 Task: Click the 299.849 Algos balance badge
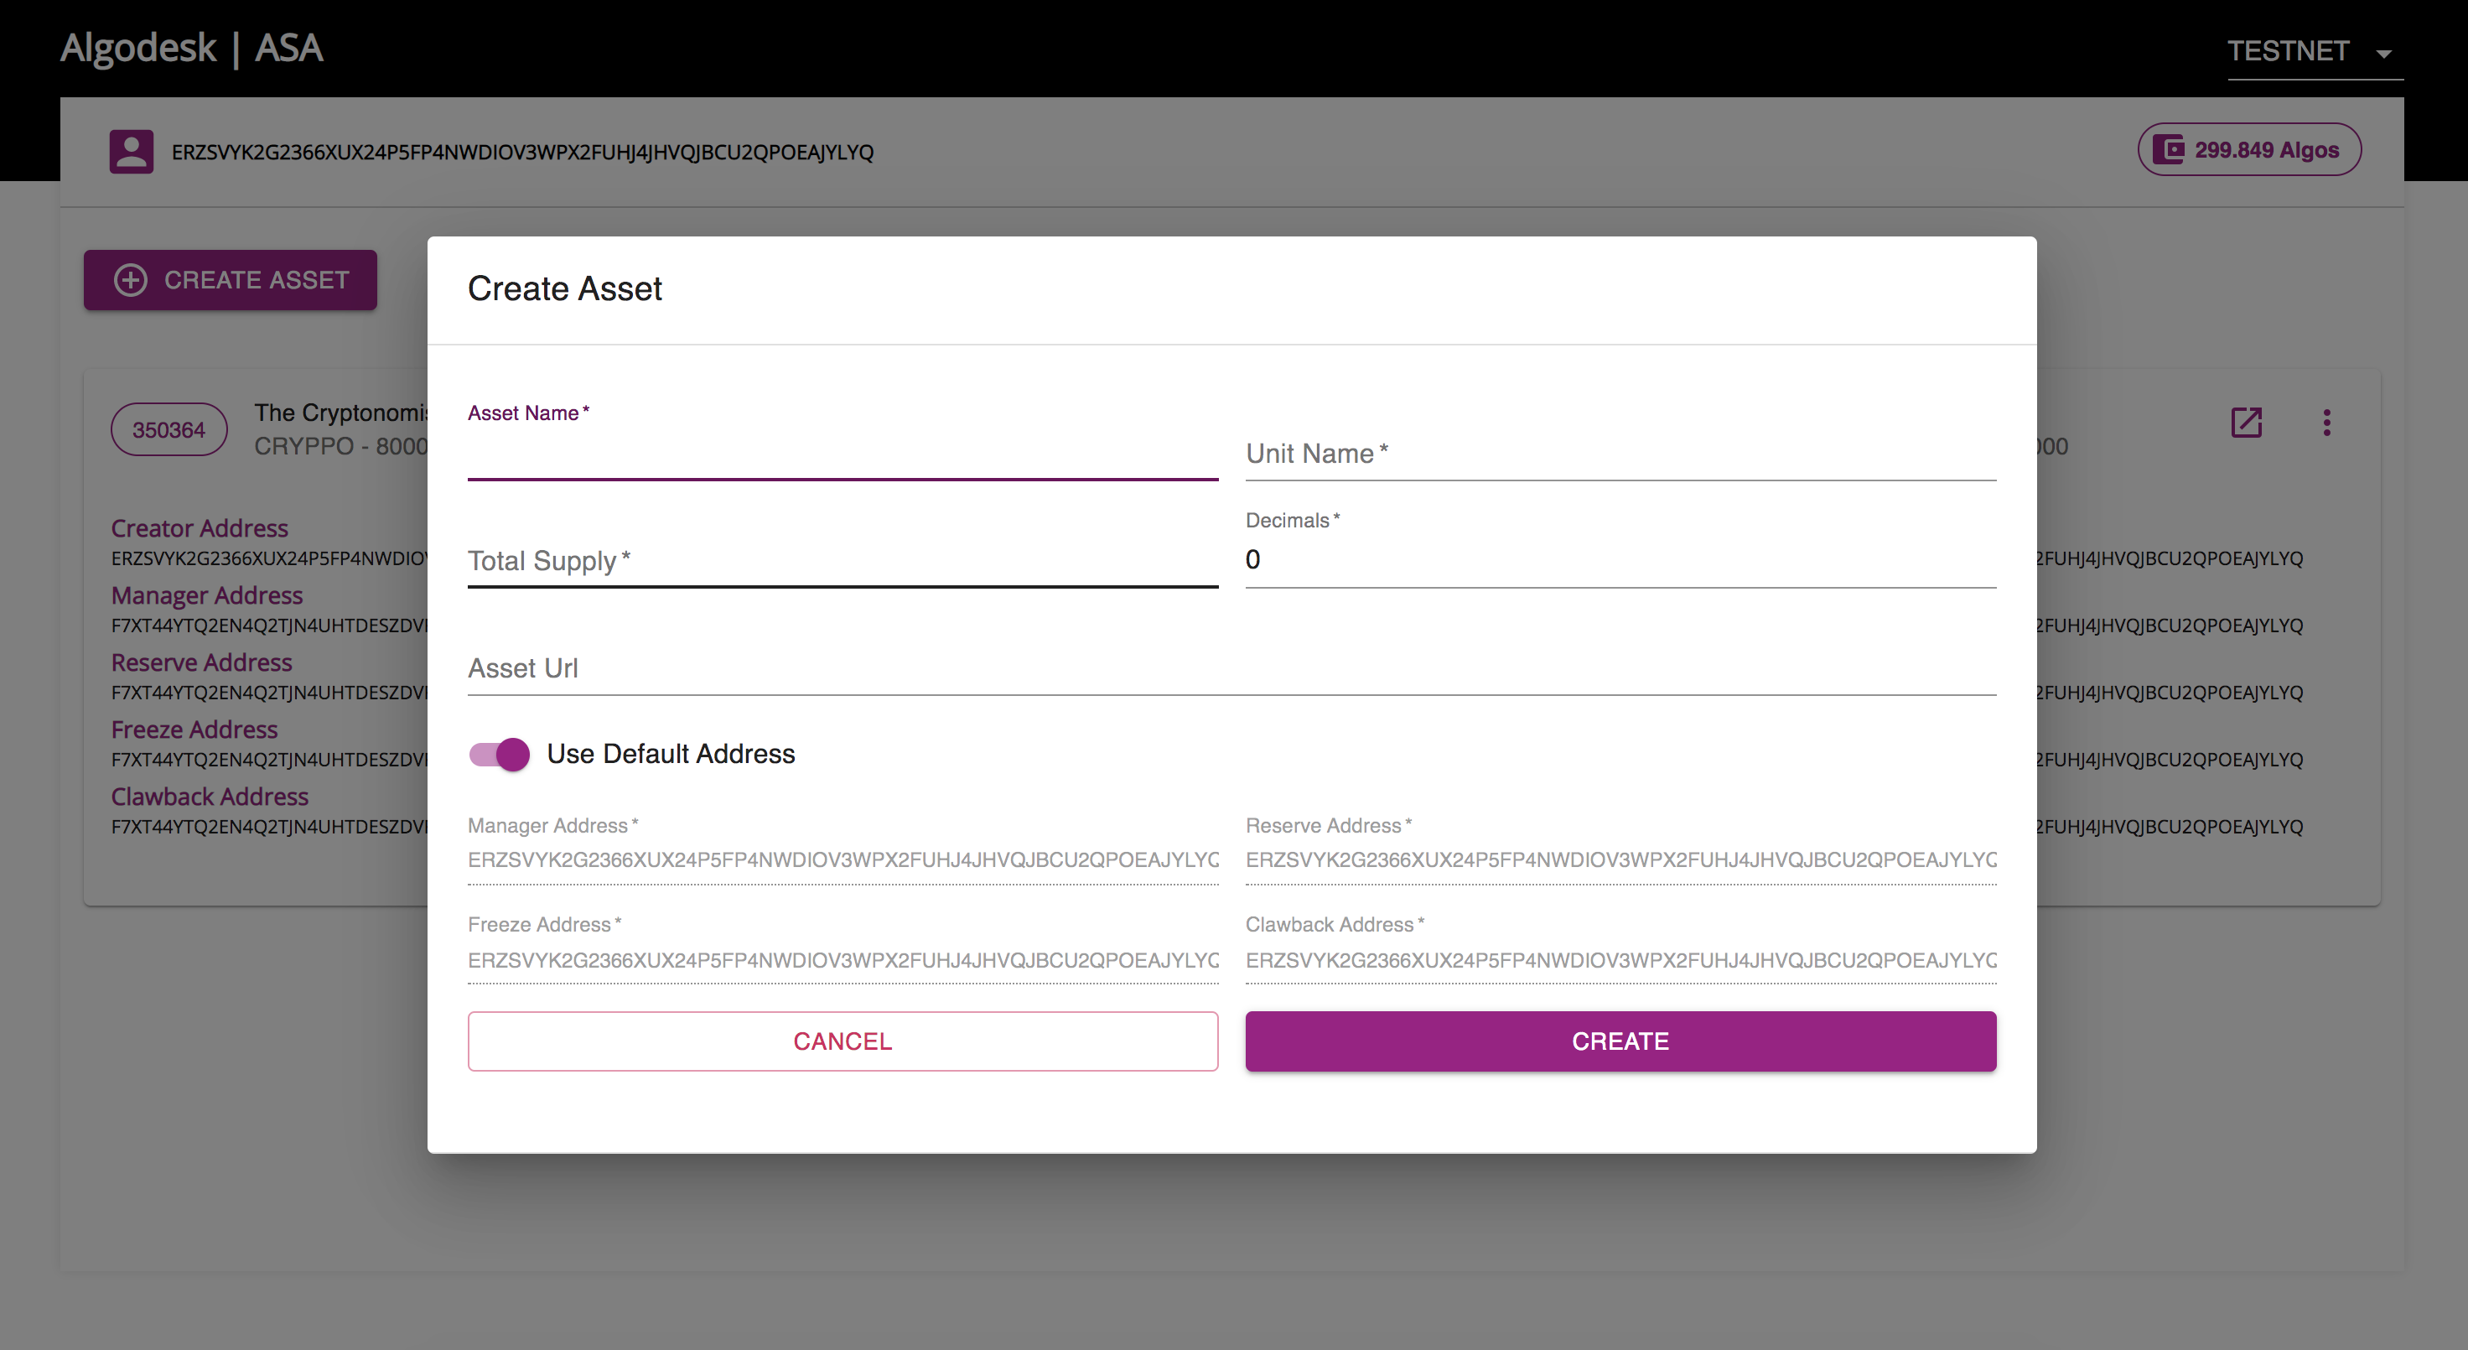2248,149
